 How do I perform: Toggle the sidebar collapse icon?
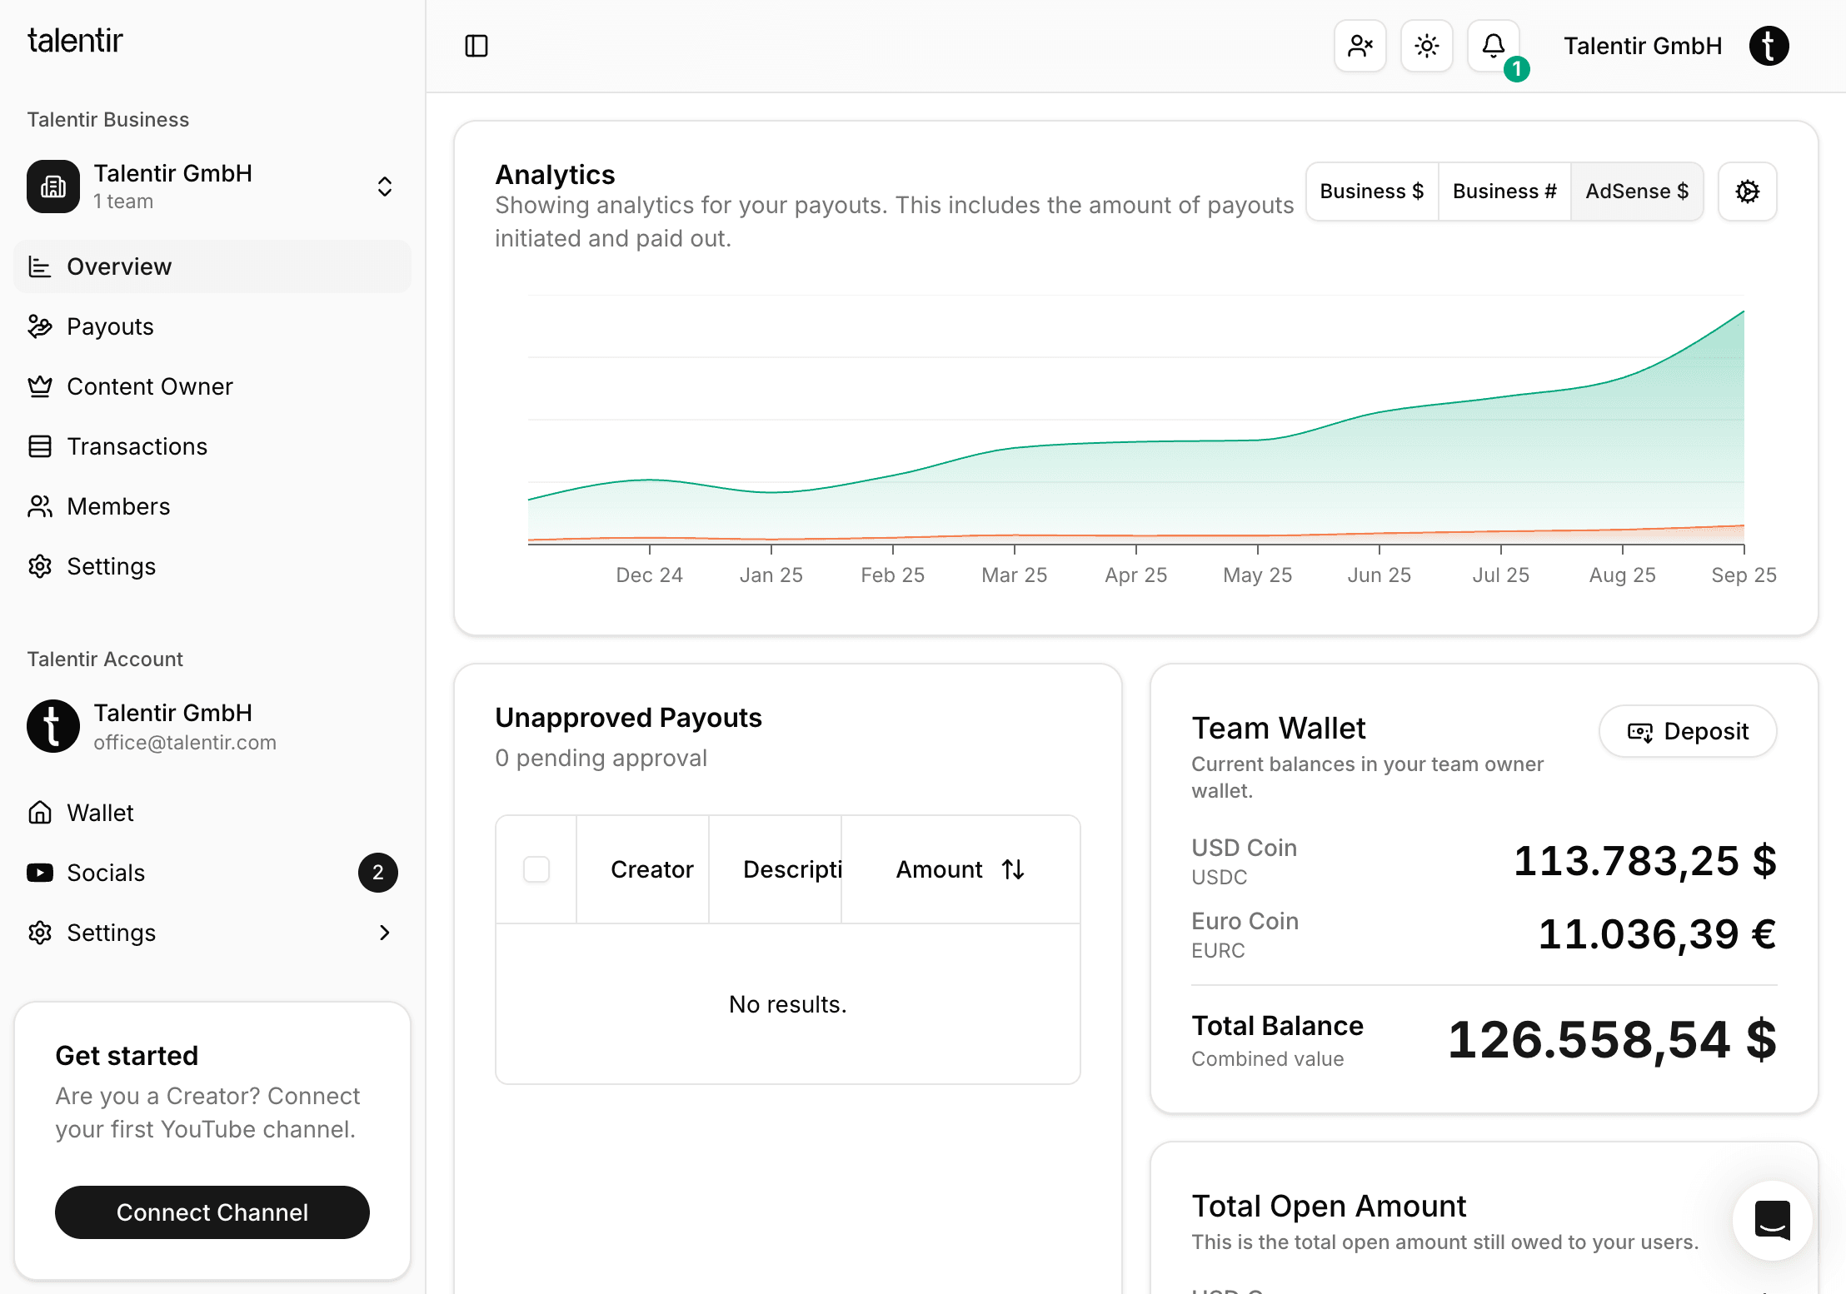(x=476, y=46)
